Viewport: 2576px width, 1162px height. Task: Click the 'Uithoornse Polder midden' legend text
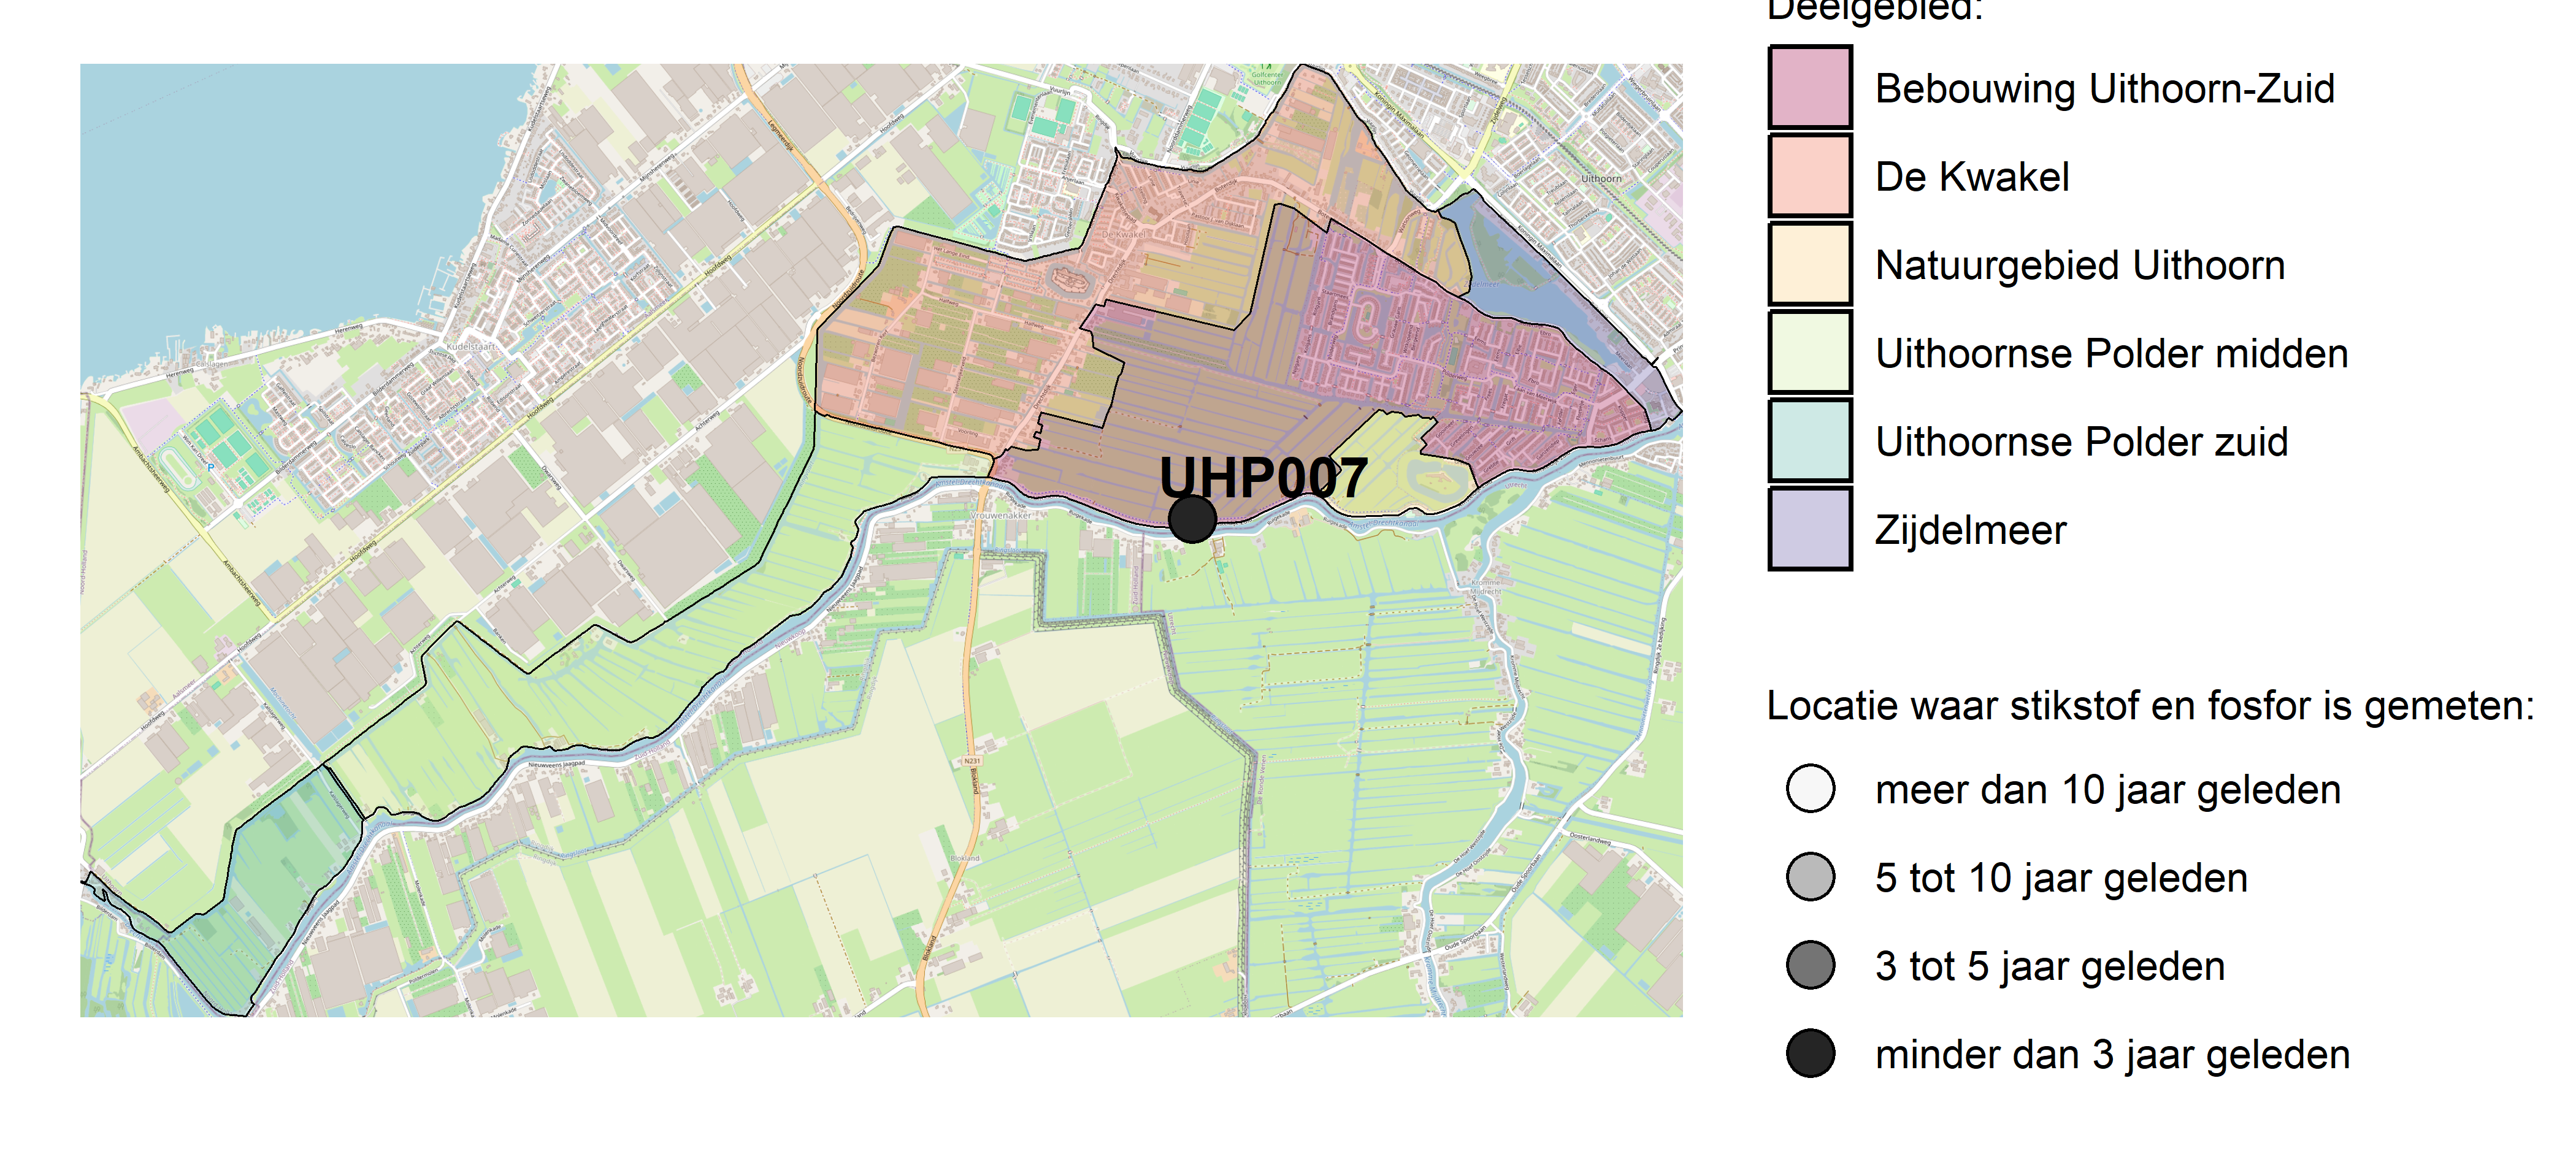[2111, 353]
